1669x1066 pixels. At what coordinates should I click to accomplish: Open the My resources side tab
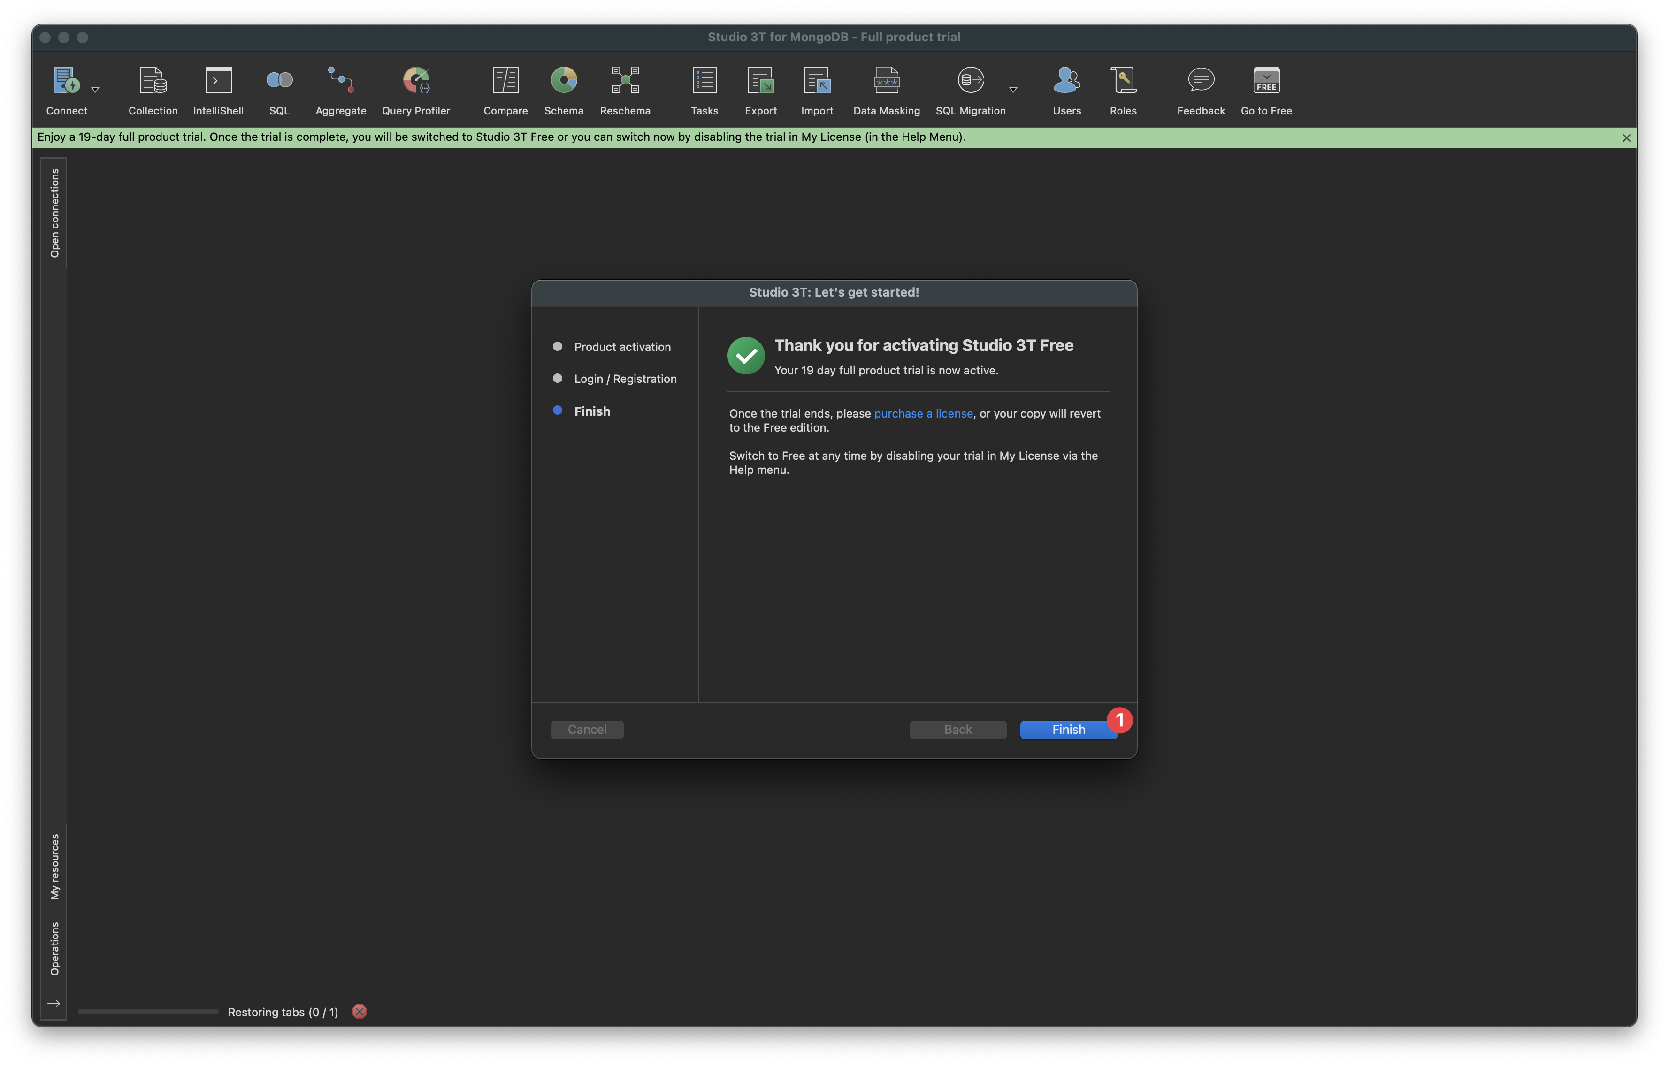point(54,867)
